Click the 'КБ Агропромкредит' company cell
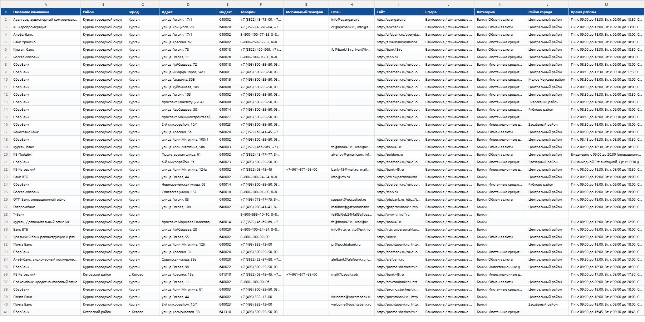645x322 pixels. (46, 27)
